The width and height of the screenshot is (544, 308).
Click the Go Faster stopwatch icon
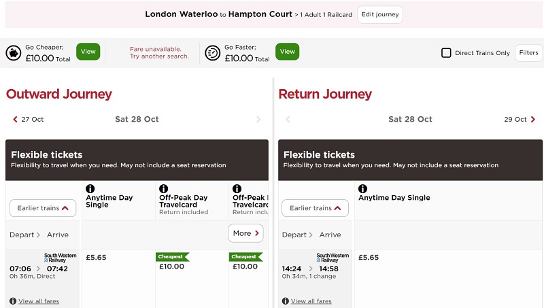[213, 53]
